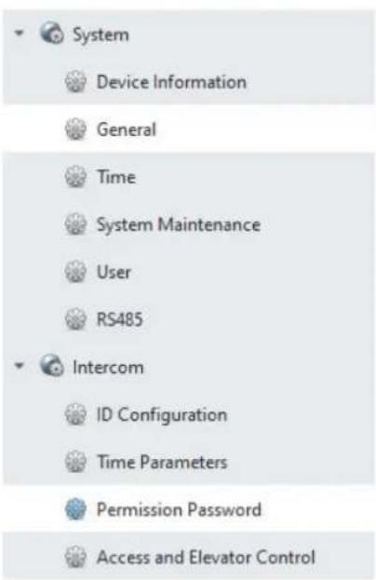Select the General menu entry
Image resolution: width=376 pixels, height=580 pixels.
click(188, 129)
